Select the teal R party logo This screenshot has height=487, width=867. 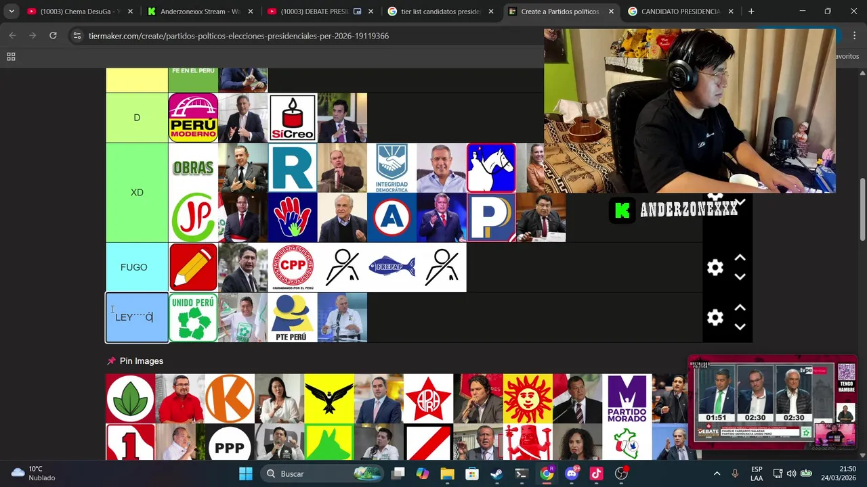tap(293, 168)
